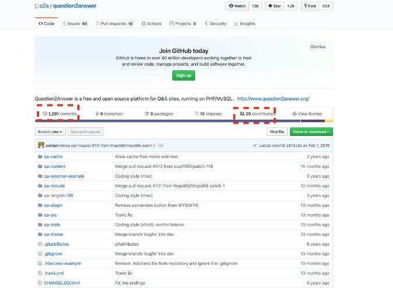This screenshot has height=288, width=393.
Task: Switch to the Security tab
Action: [215, 23]
